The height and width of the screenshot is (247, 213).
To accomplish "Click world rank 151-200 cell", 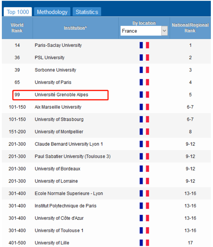I will pos(17,132).
